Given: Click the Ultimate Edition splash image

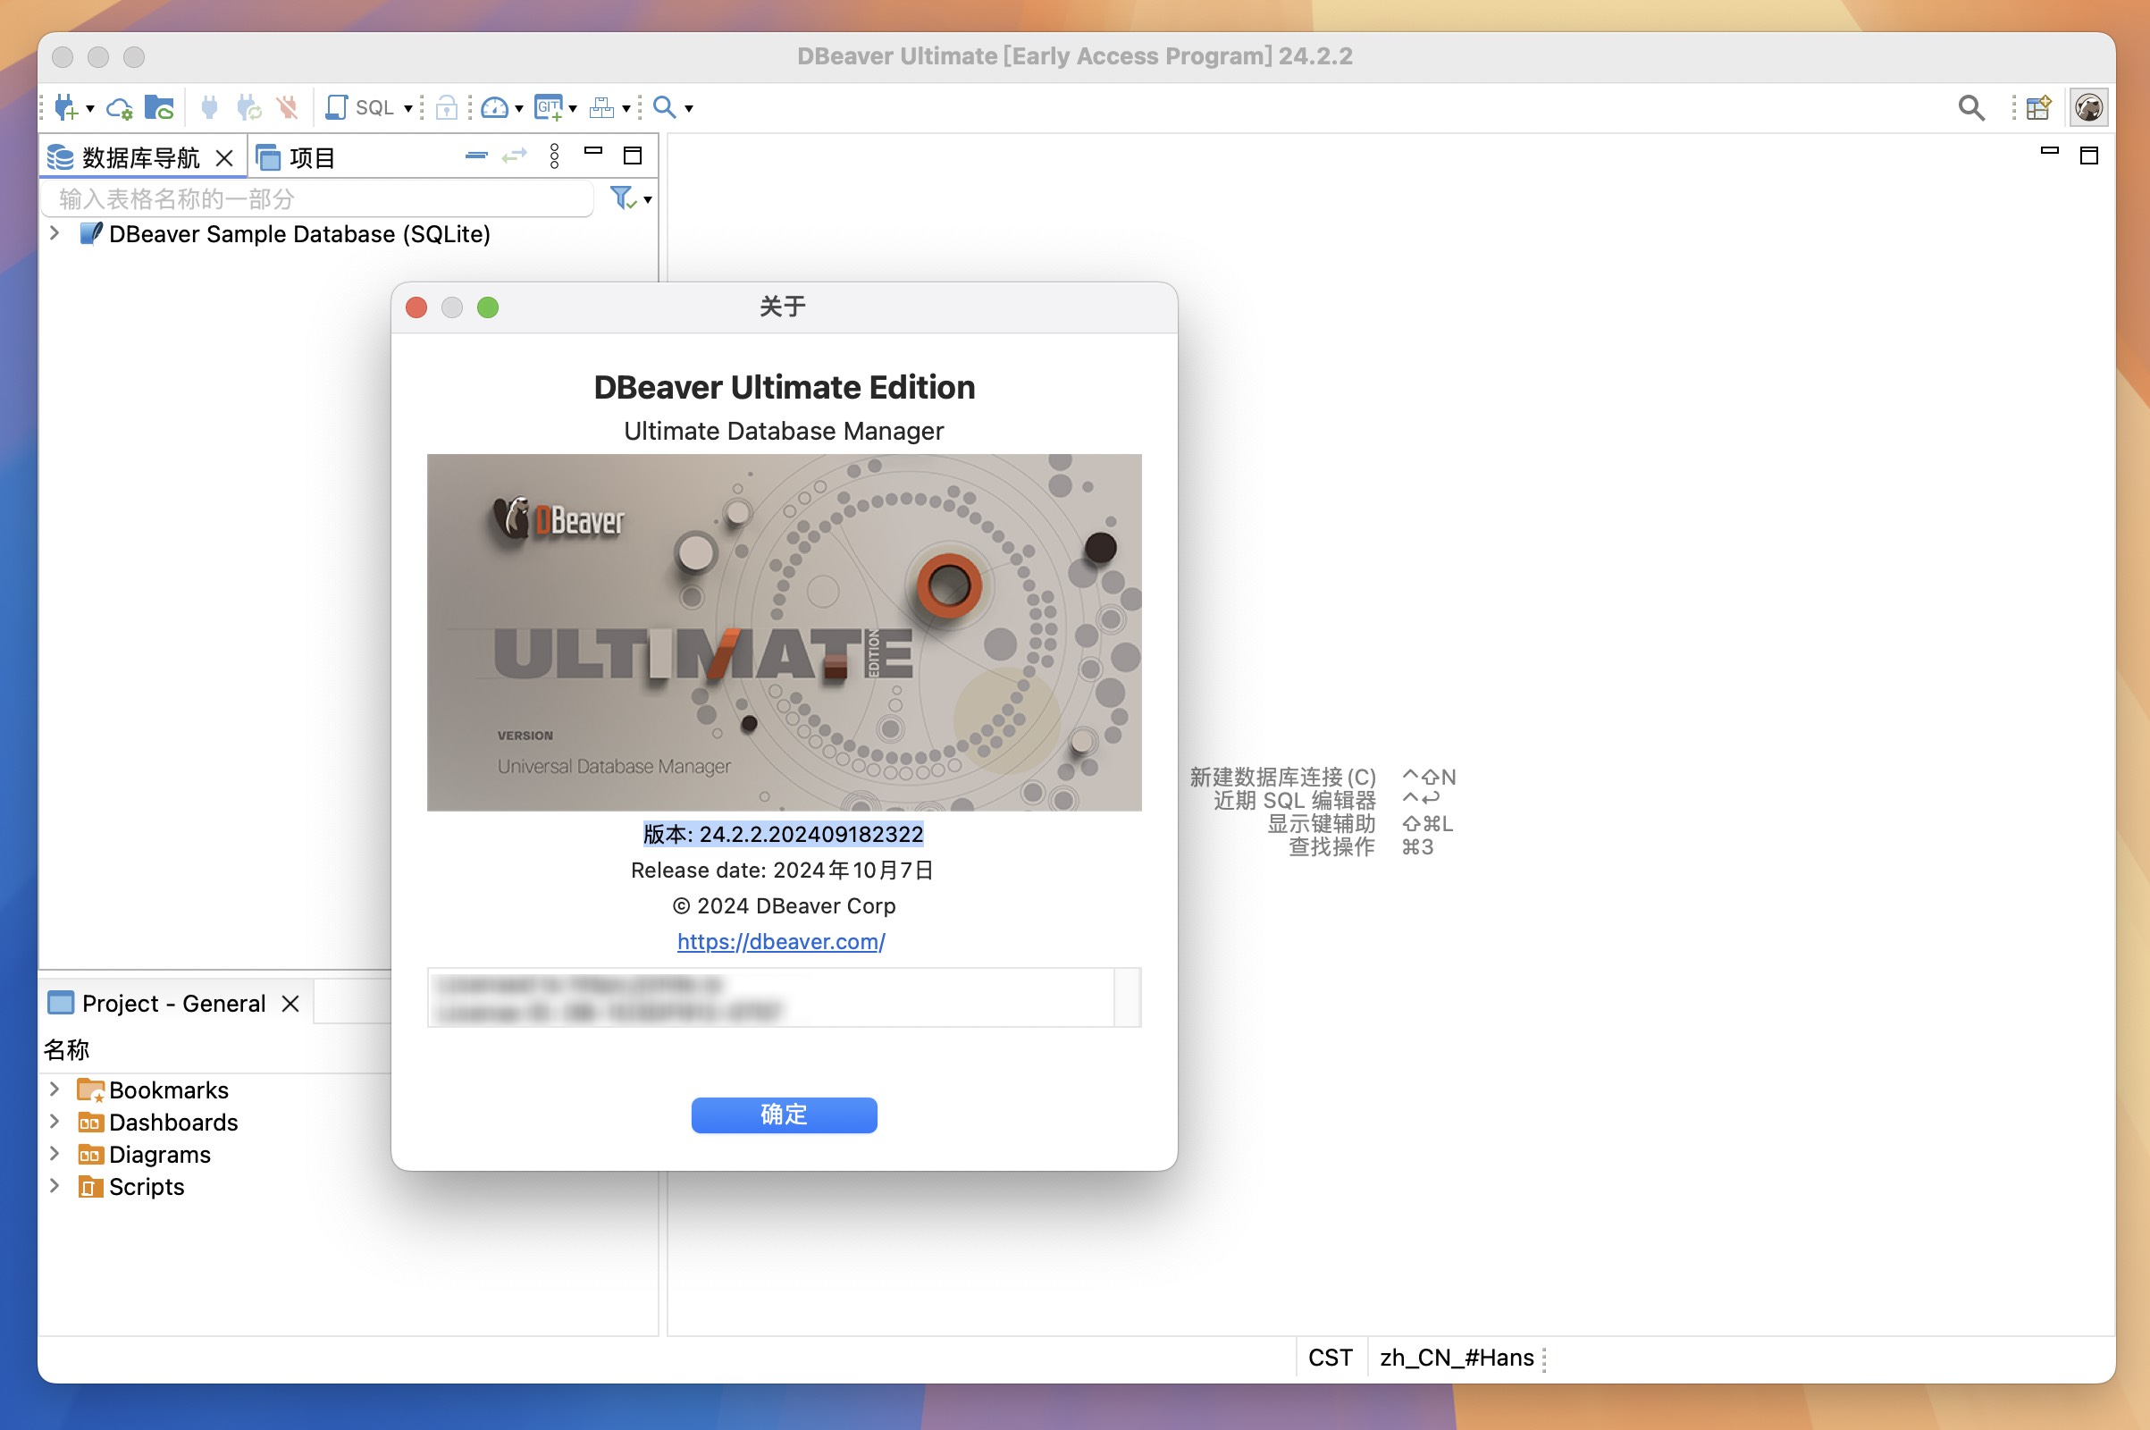Looking at the screenshot, I should coord(785,632).
